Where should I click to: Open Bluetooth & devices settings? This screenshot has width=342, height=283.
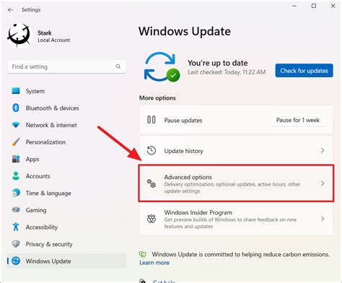click(x=66, y=108)
